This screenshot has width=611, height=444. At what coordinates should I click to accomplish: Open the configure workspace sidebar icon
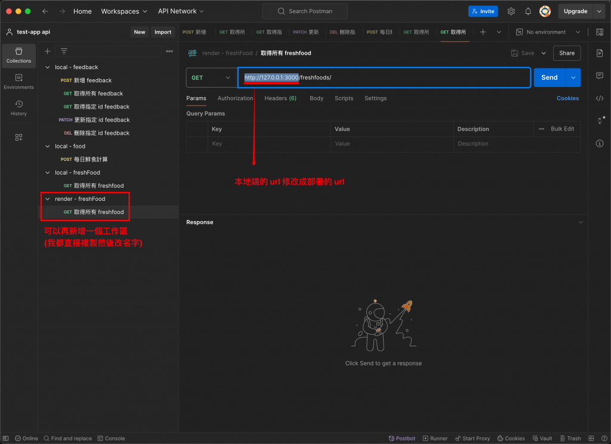[x=18, y=137]
